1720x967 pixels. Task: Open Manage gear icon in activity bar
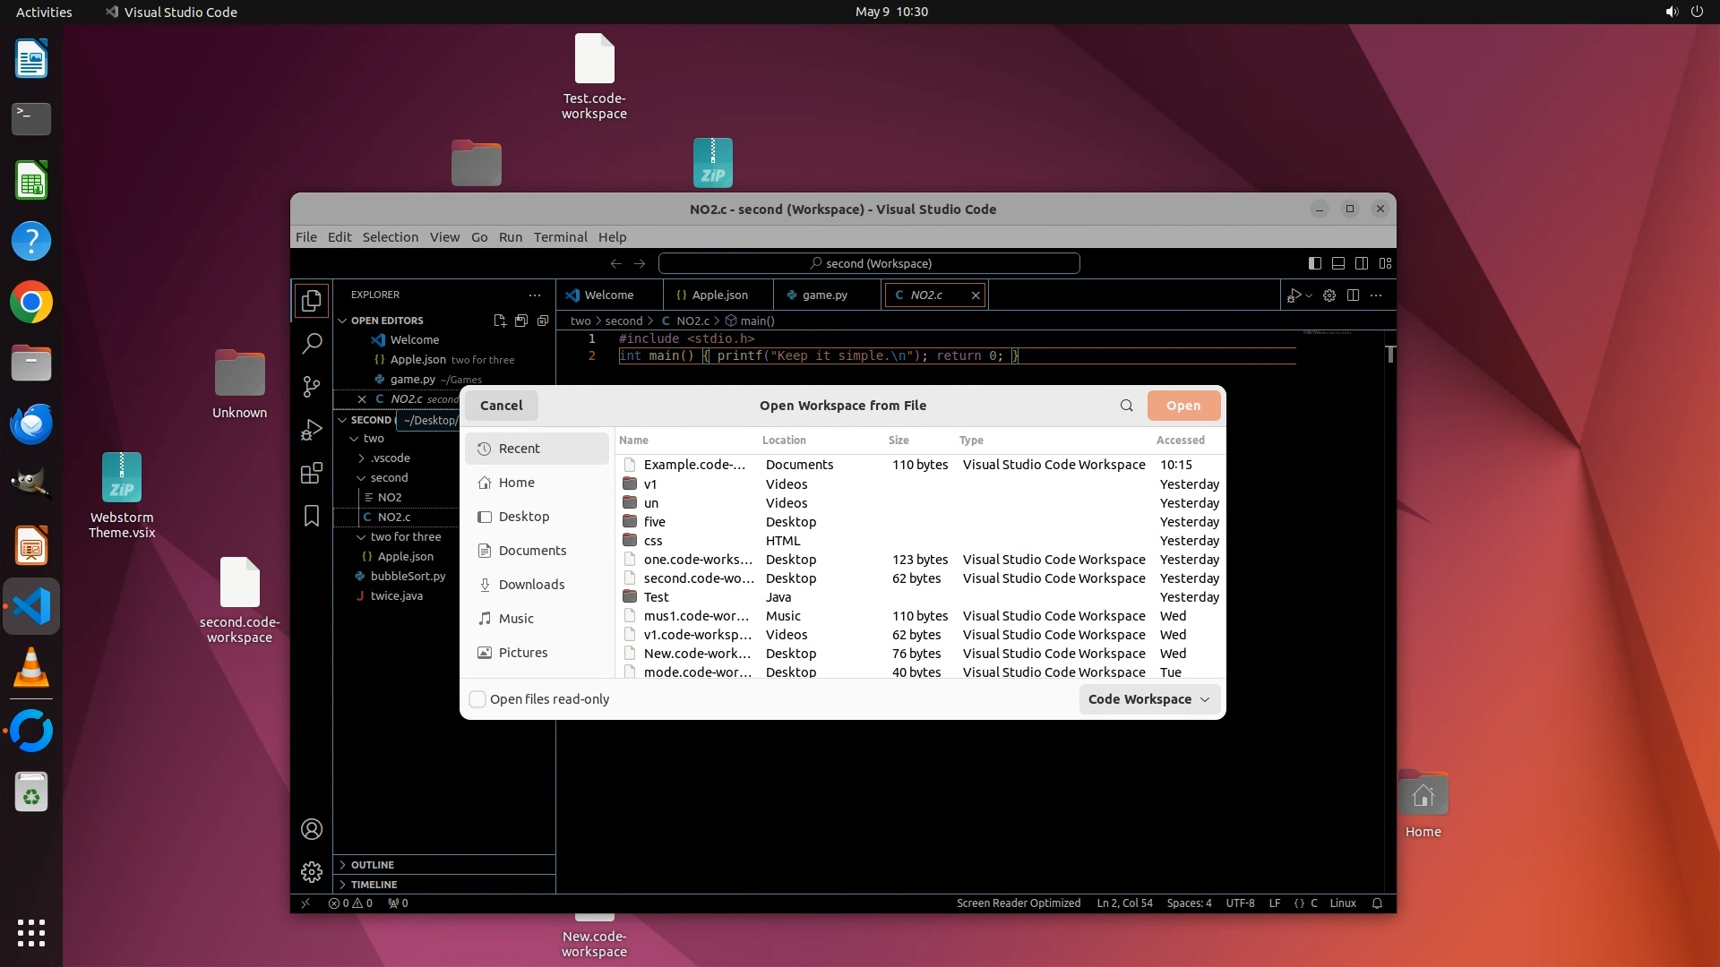pos(312,871)
